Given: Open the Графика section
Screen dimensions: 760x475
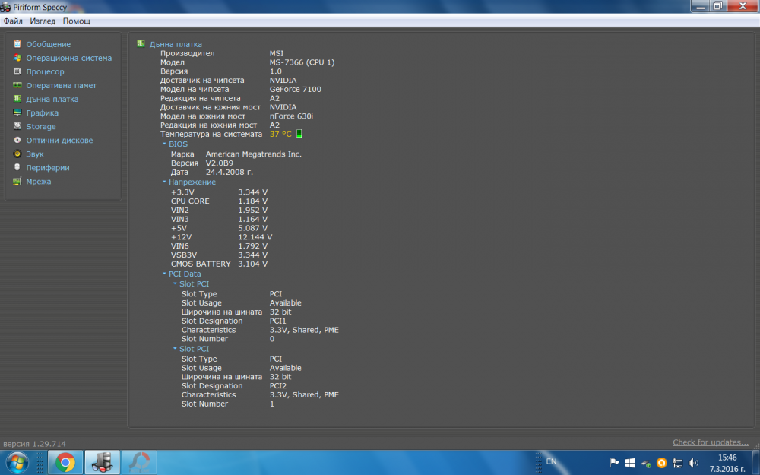Looking at the screenshot, I should 42,113.
